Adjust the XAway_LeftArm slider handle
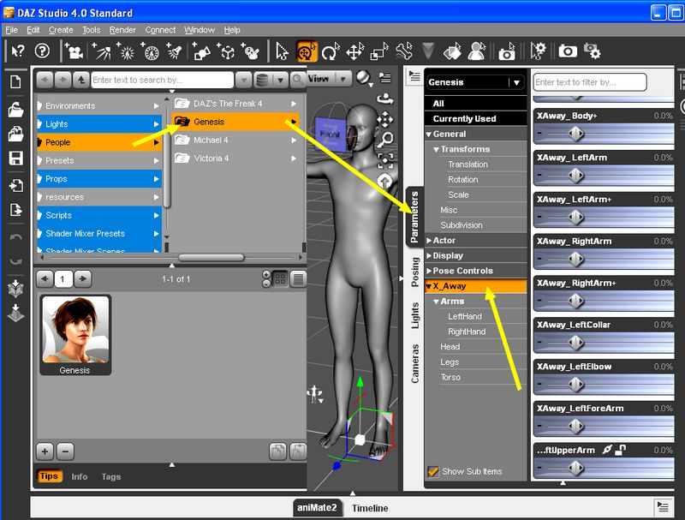 (x=575, y=176)
